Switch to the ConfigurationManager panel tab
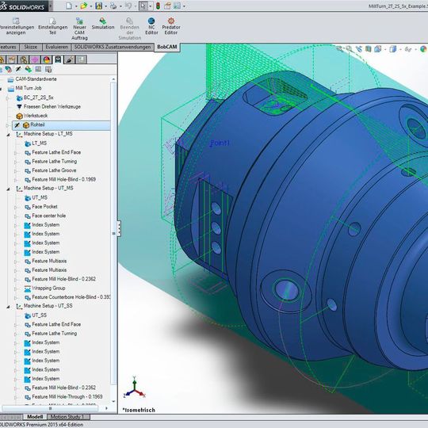Image resolution: width=428 pixels, height=428 pixels. click(x=24, y=59)
